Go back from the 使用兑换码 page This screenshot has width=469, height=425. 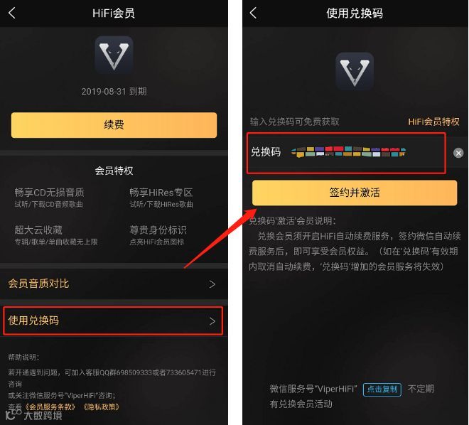tap(254, 13)
